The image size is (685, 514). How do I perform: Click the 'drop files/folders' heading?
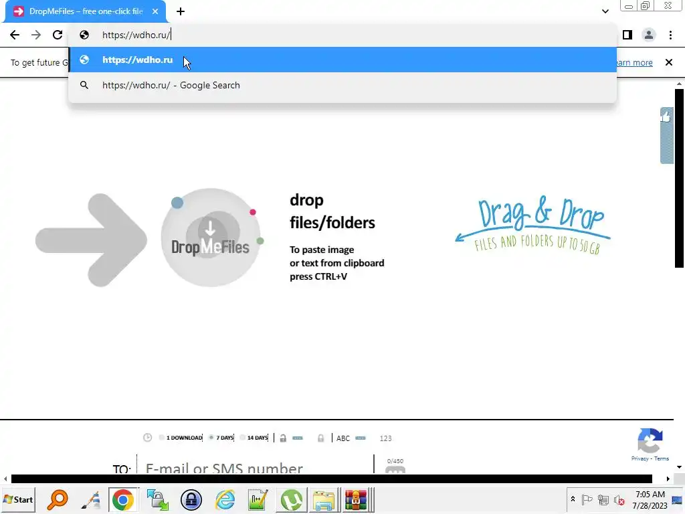(332, 211)
